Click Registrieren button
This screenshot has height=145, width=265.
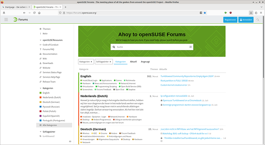pyautogui.click(x=230, y=20)
